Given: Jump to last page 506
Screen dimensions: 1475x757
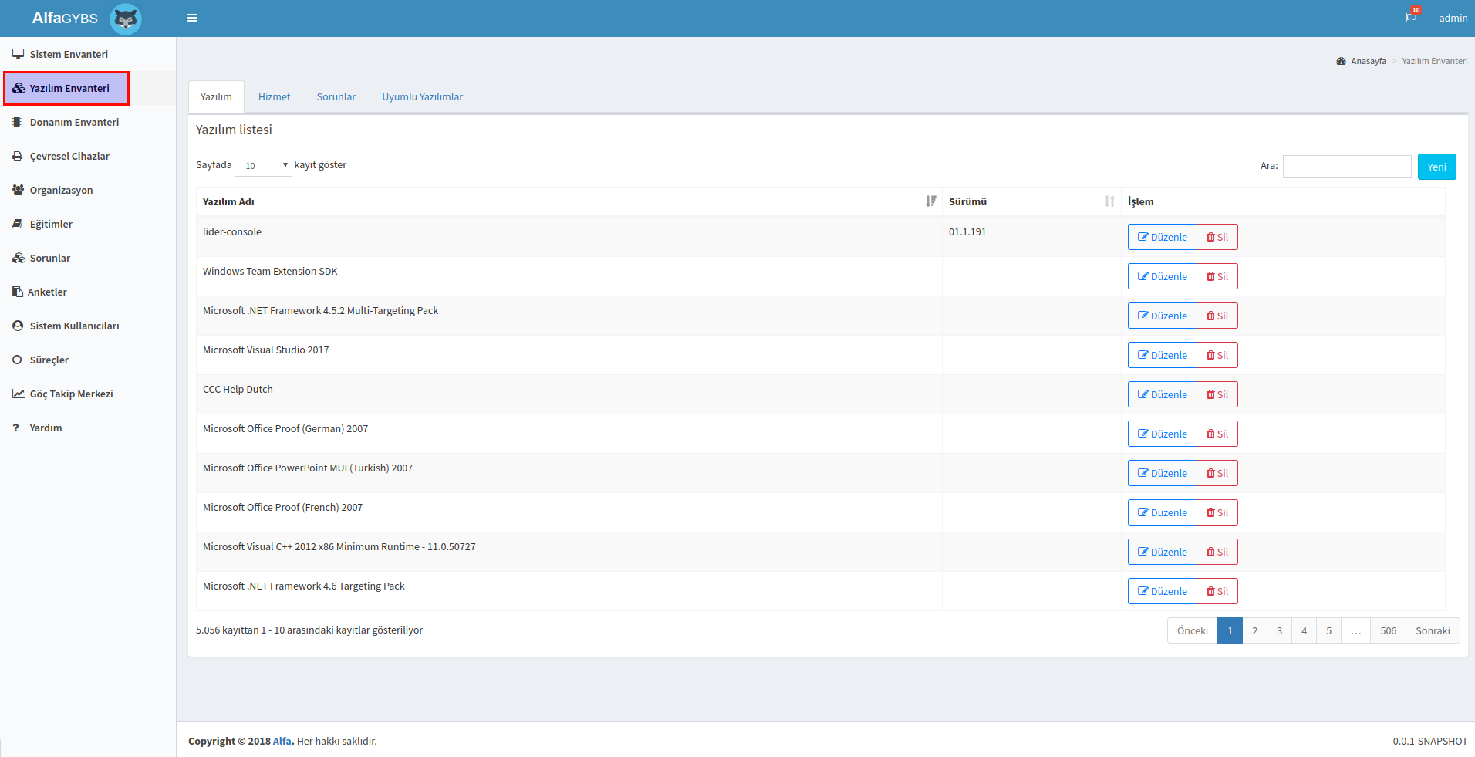Looking at the screenshot, I should pyautogui.click(x=1388, y=630).
